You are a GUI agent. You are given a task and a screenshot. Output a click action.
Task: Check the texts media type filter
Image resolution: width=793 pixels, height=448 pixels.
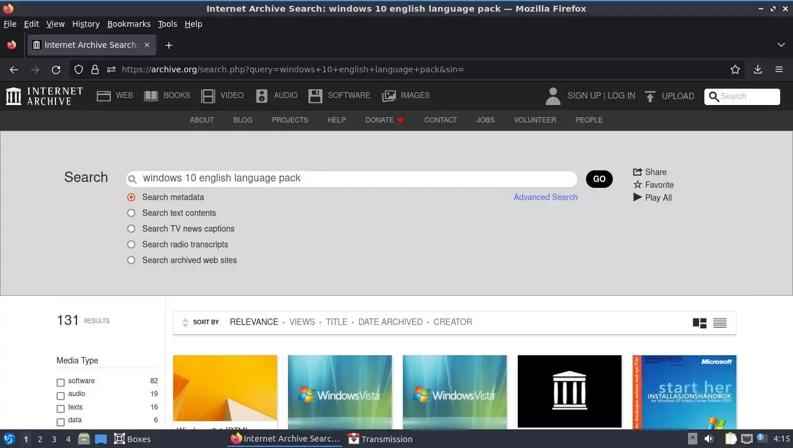[x=61, y=409]
